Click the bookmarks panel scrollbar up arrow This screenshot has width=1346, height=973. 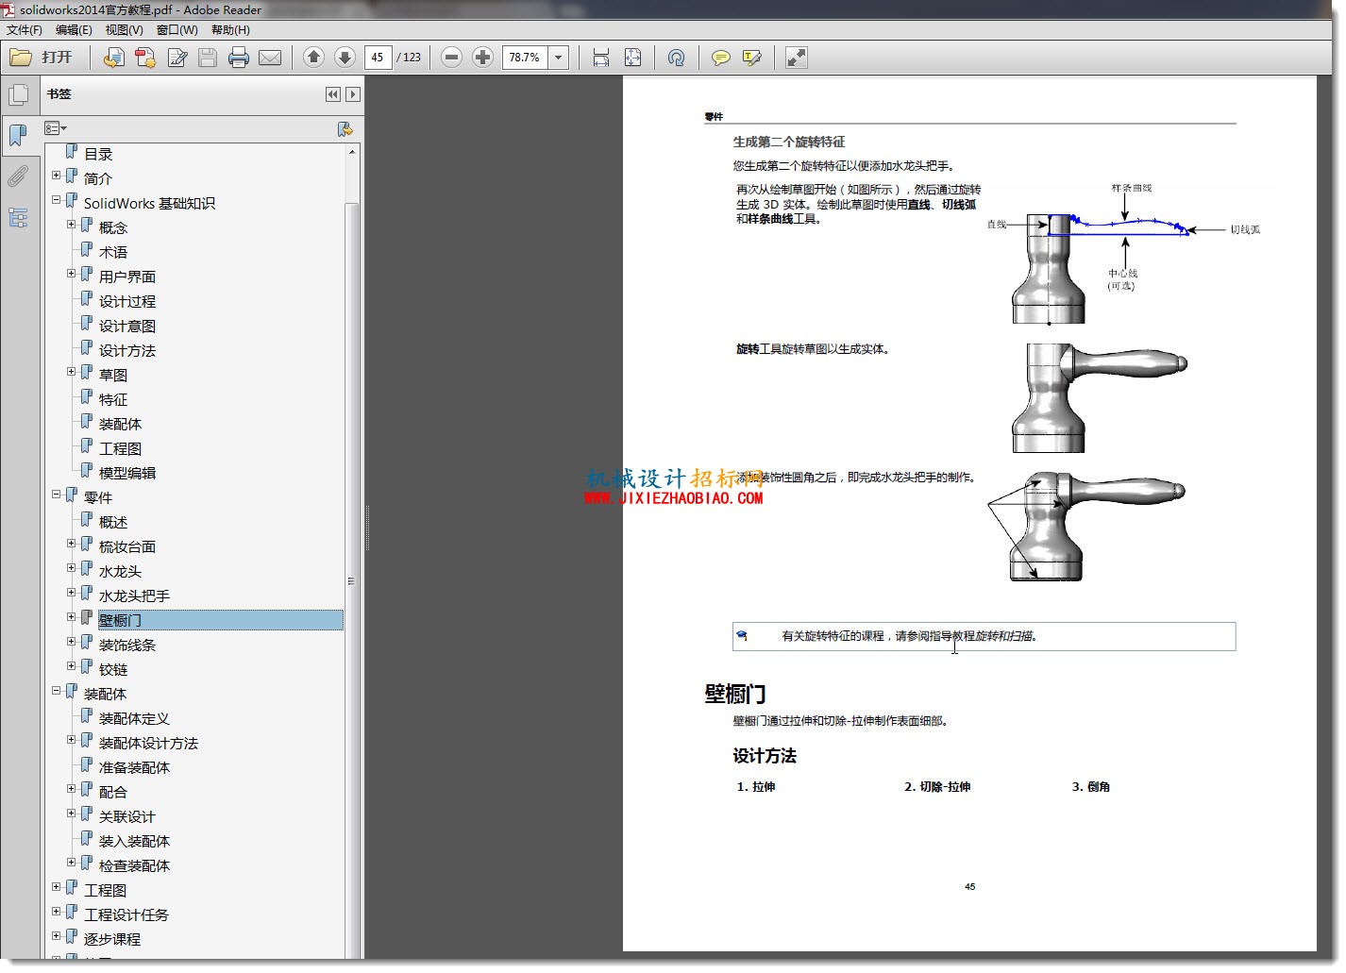[352, 153]
